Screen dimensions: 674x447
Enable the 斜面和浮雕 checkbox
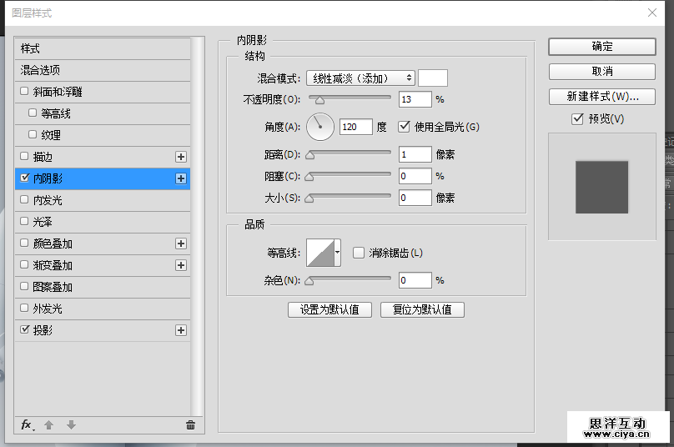[x=24, y=91]
